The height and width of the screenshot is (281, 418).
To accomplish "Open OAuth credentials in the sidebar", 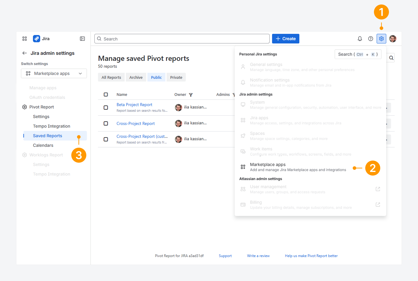I will pos(47,97).
